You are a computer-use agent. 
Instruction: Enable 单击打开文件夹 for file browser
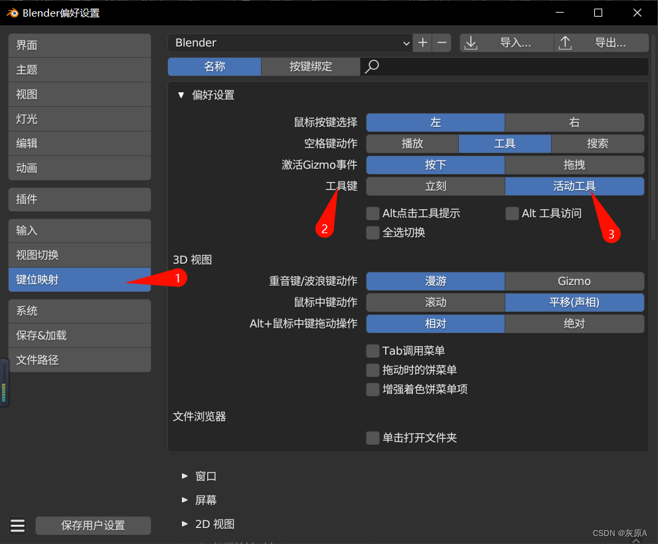pyautogui.click(x=374, y=438)
